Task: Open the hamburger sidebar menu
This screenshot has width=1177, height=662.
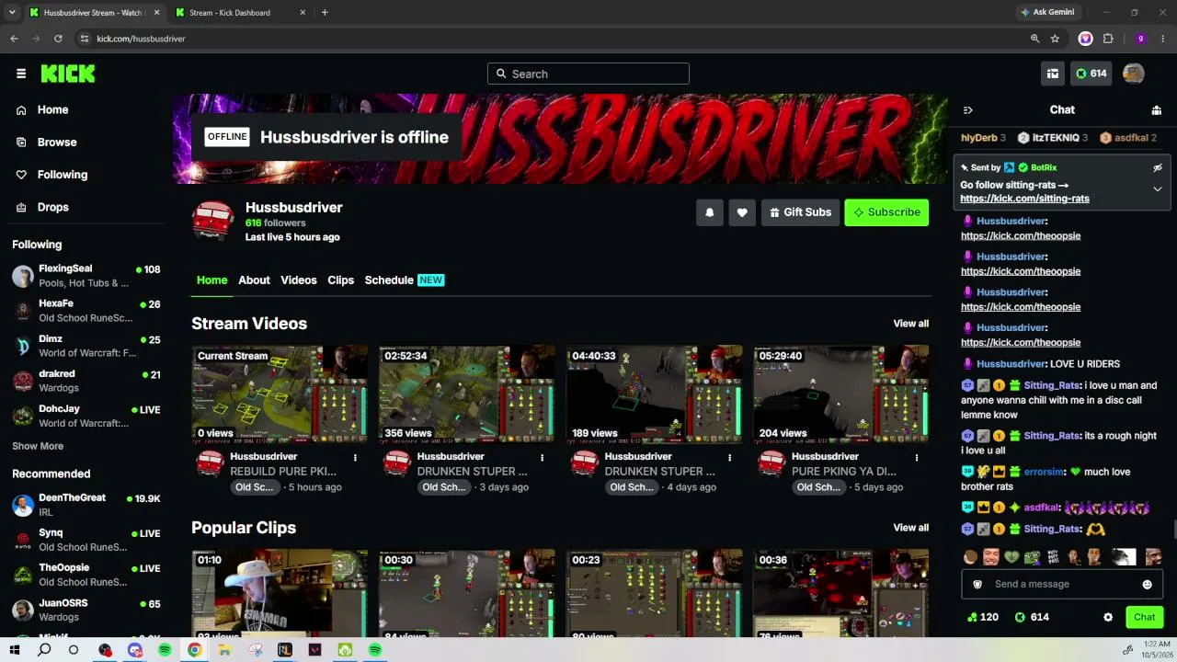Action: click(21, 74)
